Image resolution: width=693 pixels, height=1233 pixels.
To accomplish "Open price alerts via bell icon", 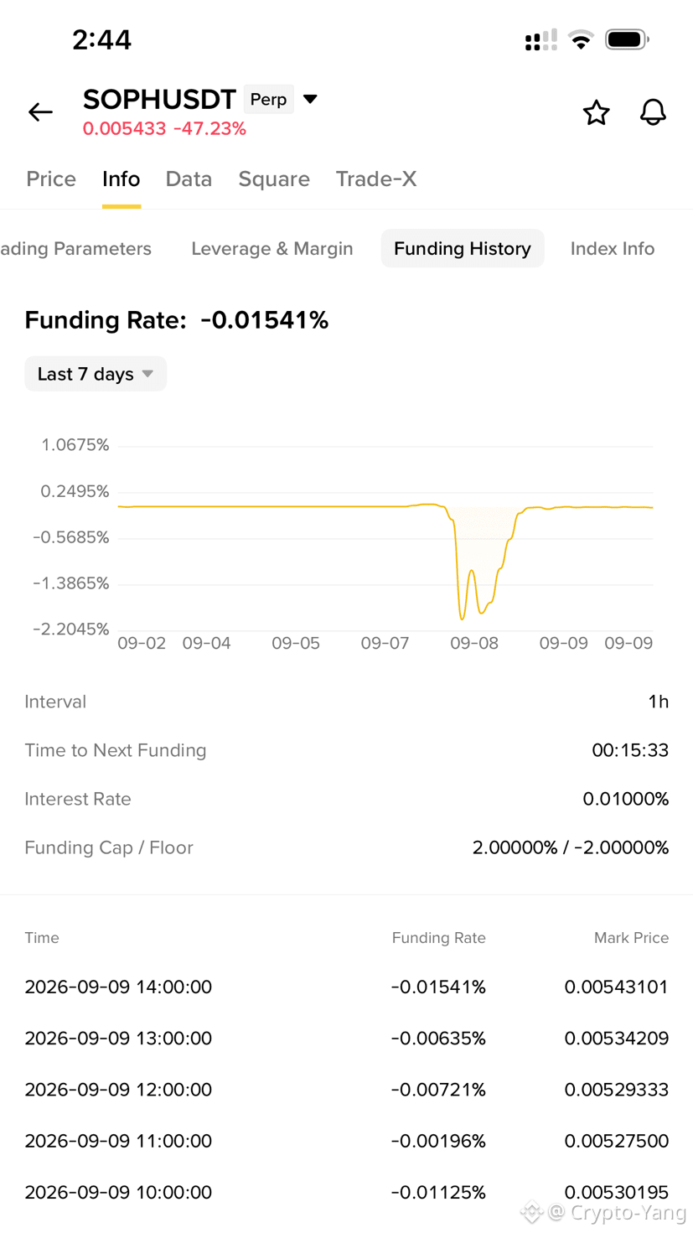I will click(x=653, y=112).
